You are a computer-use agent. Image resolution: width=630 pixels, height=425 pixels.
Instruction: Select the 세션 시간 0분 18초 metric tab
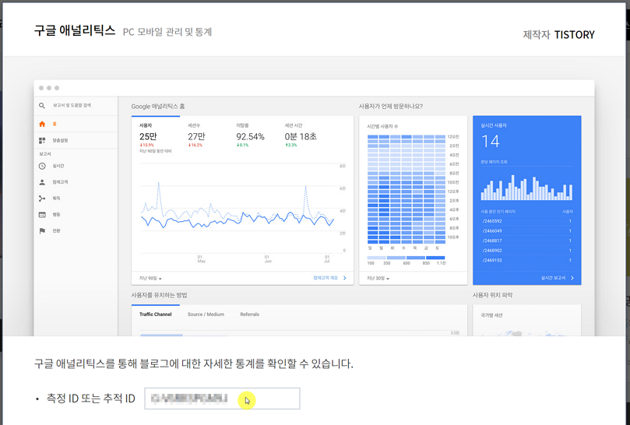[301, 135]
